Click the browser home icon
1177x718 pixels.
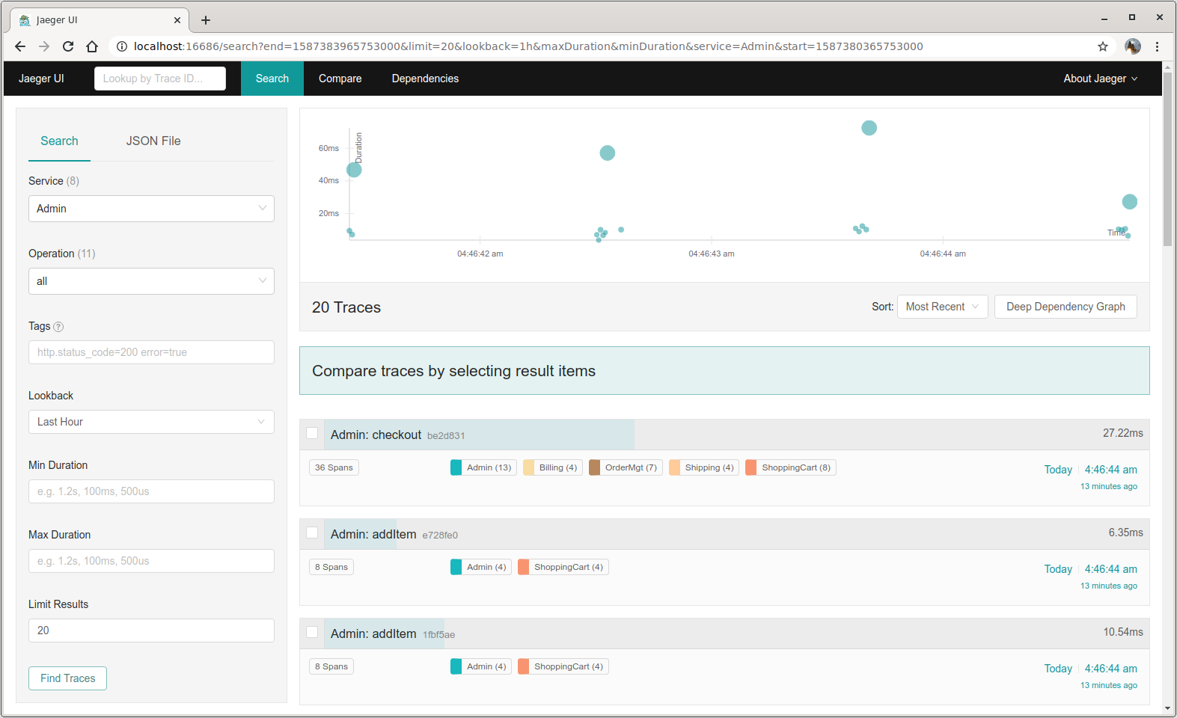(x=92, y=46)
